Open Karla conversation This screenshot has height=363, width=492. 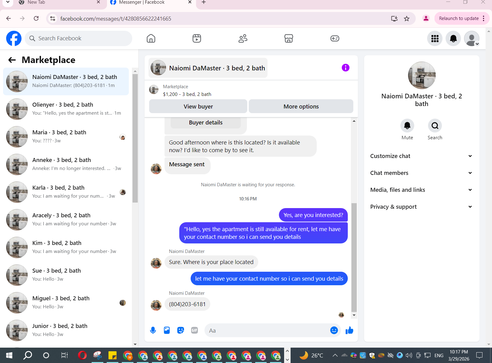[66, 192]
